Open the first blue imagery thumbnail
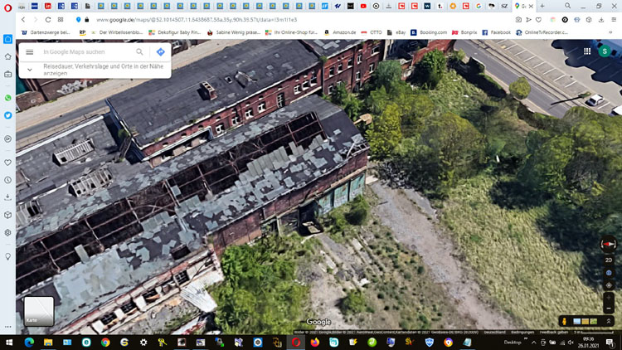The width and height of the screenshot is (622, 350). [x=576, y=321]
